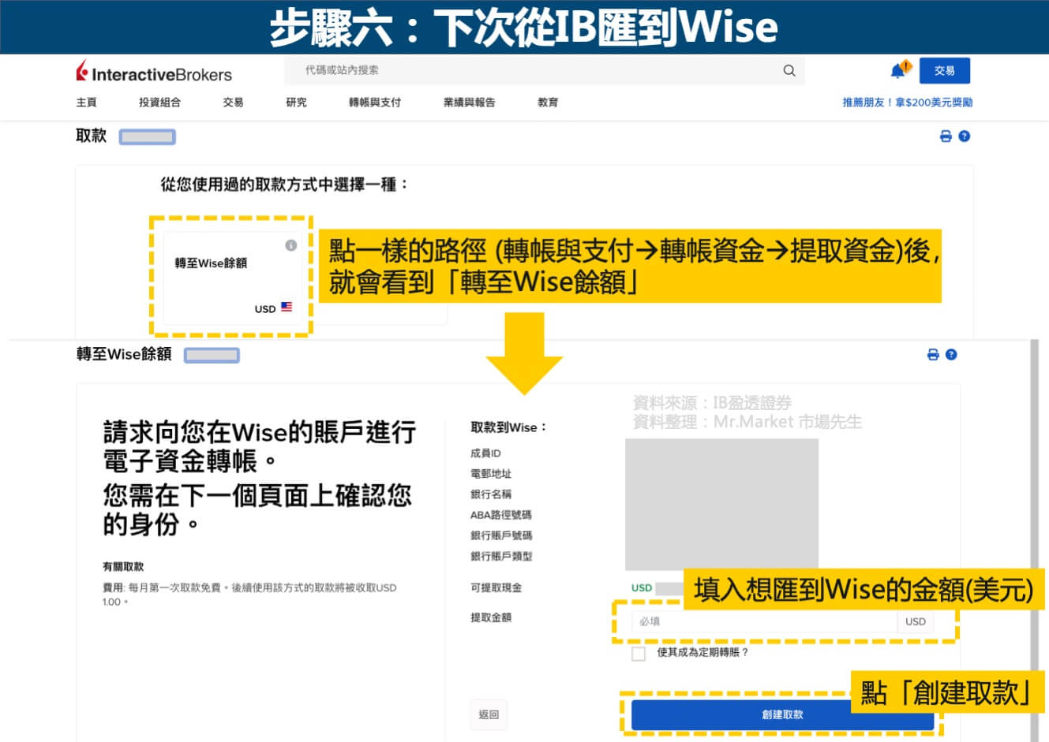This screenshot has width=1049, height=742.
Task: Click the 返回 button
Action: click(489, 714)
